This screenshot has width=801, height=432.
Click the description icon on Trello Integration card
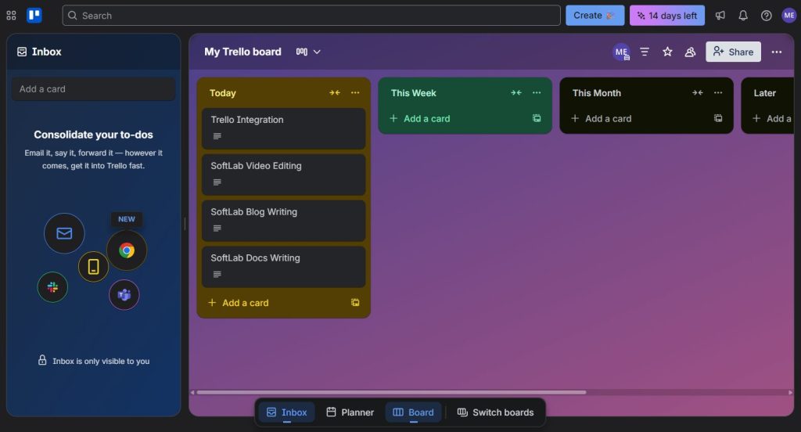tap(217, 136)
